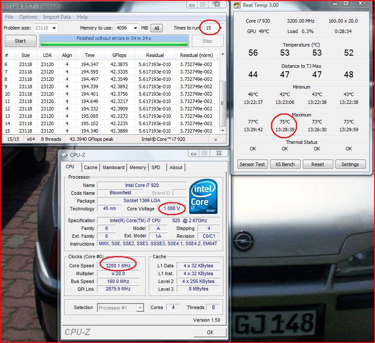Expand the Processor #1 selection dropdown

coord(141,308)
